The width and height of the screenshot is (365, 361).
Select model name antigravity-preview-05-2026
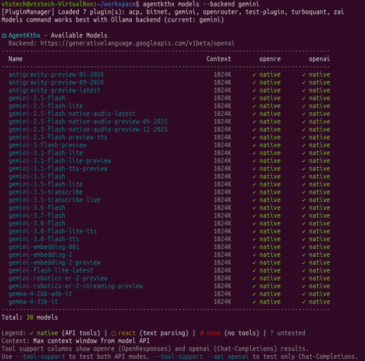click(x=56, y=75)
